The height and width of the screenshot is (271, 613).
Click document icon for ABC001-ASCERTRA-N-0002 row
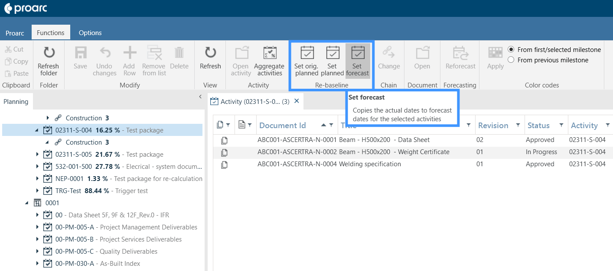click(x=224, y=152)
